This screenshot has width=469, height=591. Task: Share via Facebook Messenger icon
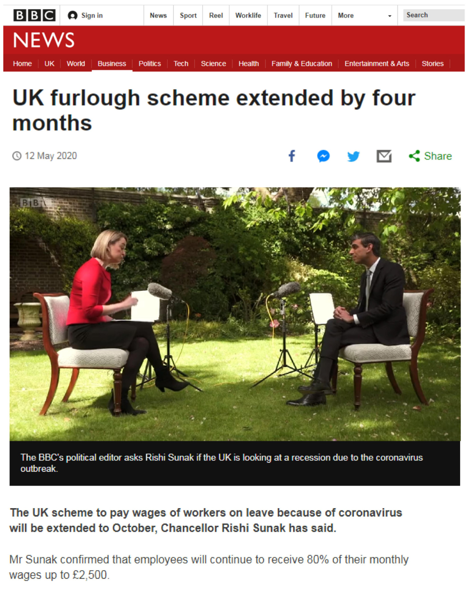323,156
